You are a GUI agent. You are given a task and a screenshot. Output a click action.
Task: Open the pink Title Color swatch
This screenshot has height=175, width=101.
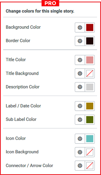[x=90, y=60]
